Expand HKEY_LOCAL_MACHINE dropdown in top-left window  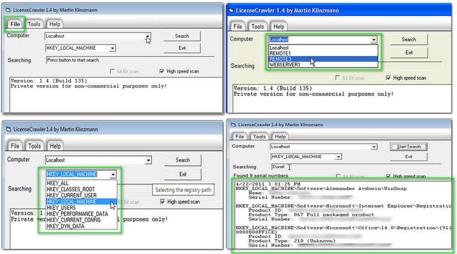(113, 48)
